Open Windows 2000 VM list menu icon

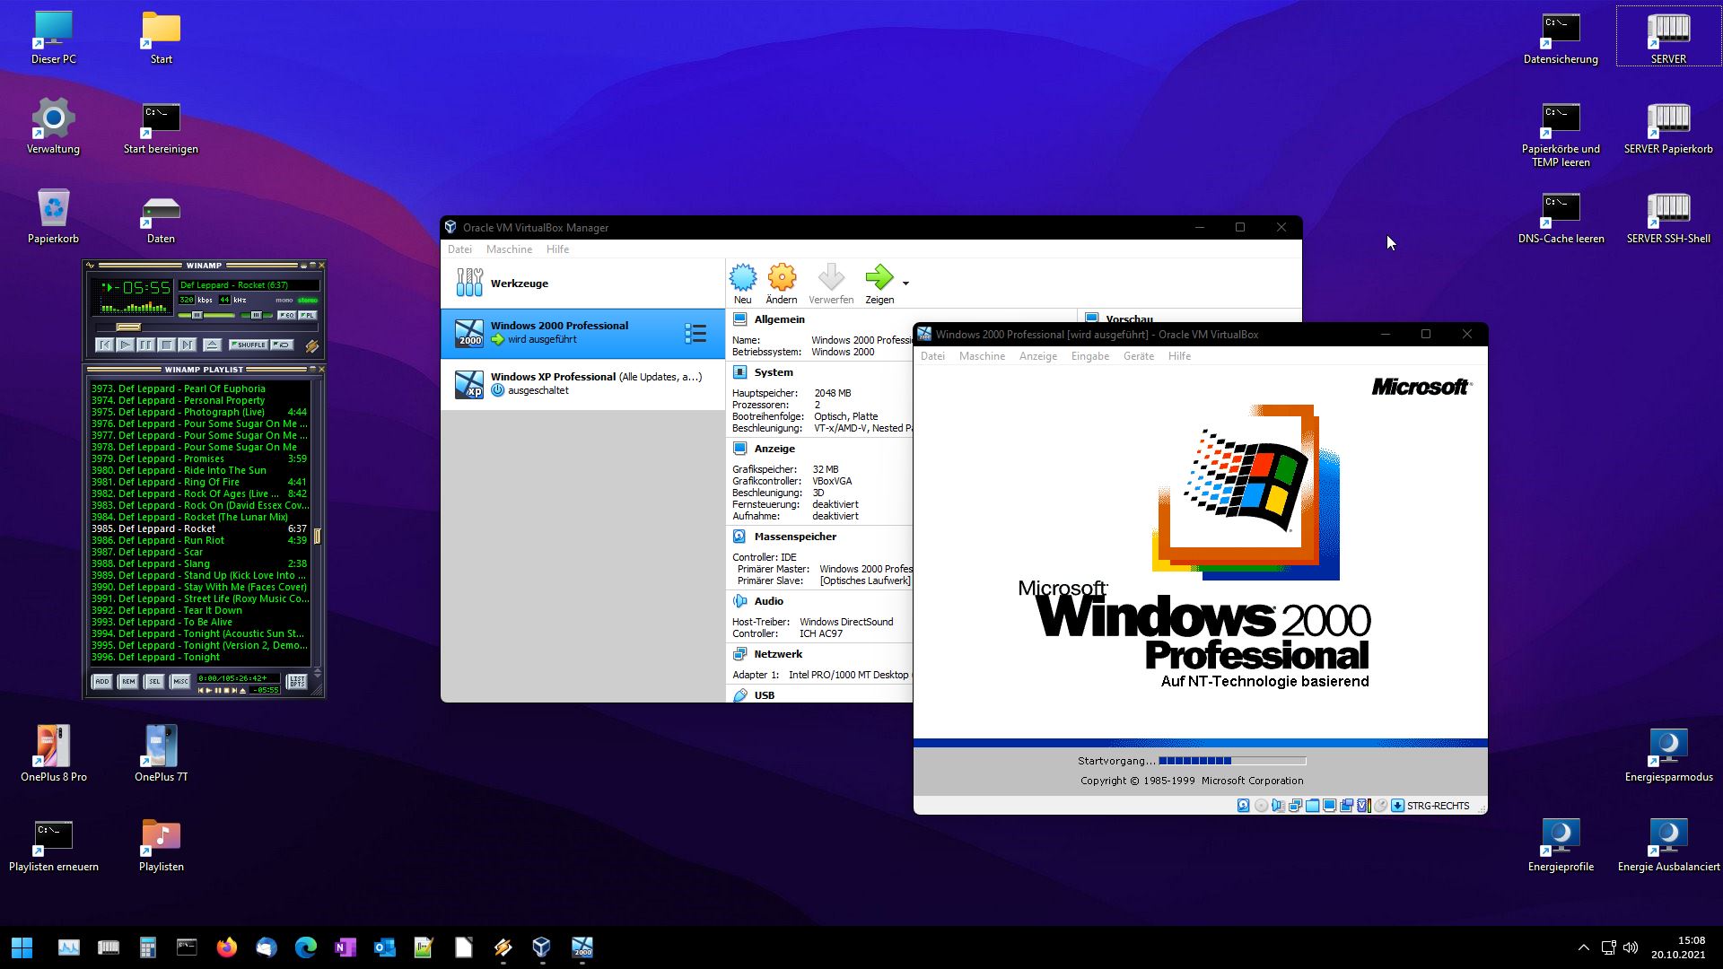(x=695, y=334)
